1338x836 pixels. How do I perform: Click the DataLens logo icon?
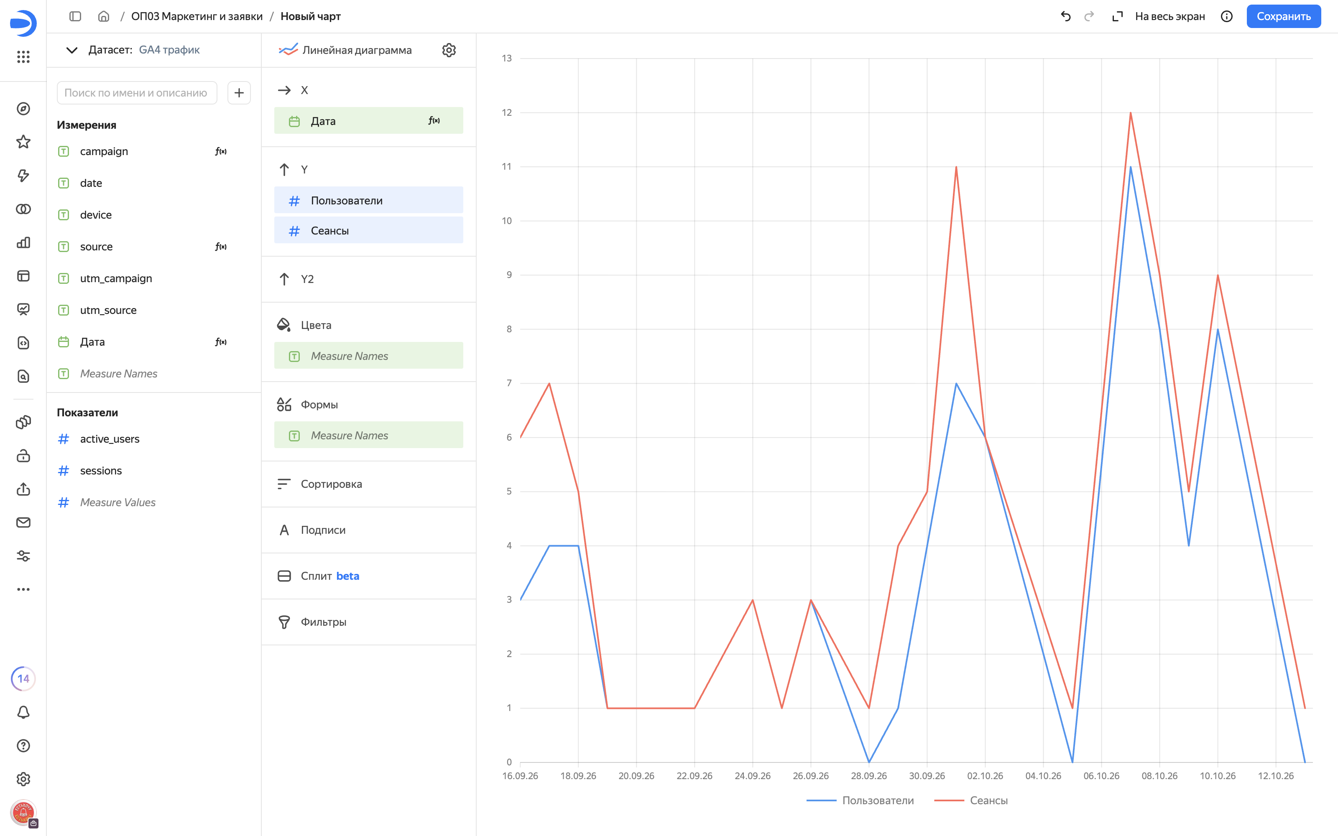pyautogui.click(x=23, y=23)
